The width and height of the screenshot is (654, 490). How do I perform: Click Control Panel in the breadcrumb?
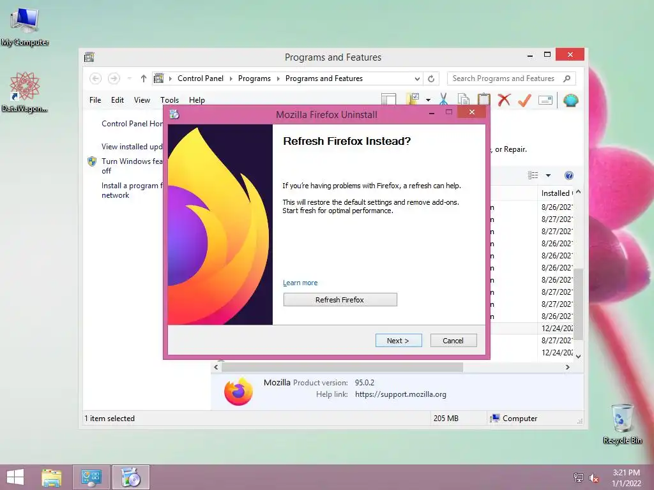click(x=200, y=78)
